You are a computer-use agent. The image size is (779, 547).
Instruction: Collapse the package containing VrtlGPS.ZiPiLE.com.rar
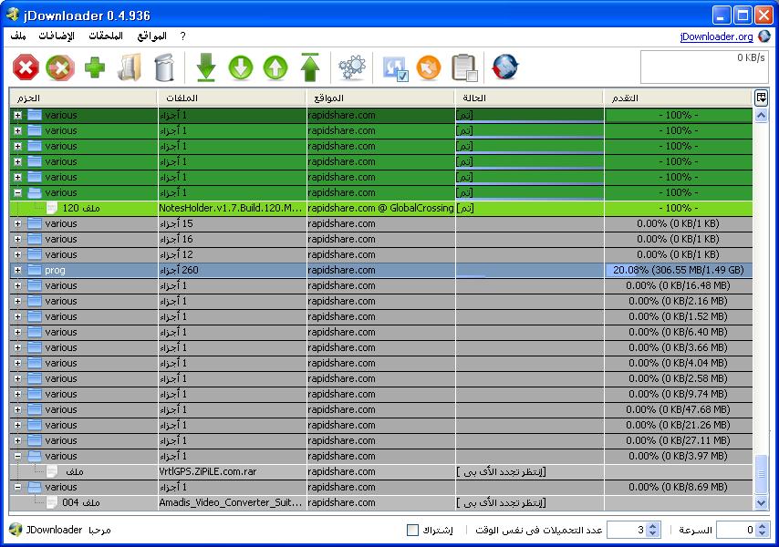pyautogui.click(x=17, y=457)
